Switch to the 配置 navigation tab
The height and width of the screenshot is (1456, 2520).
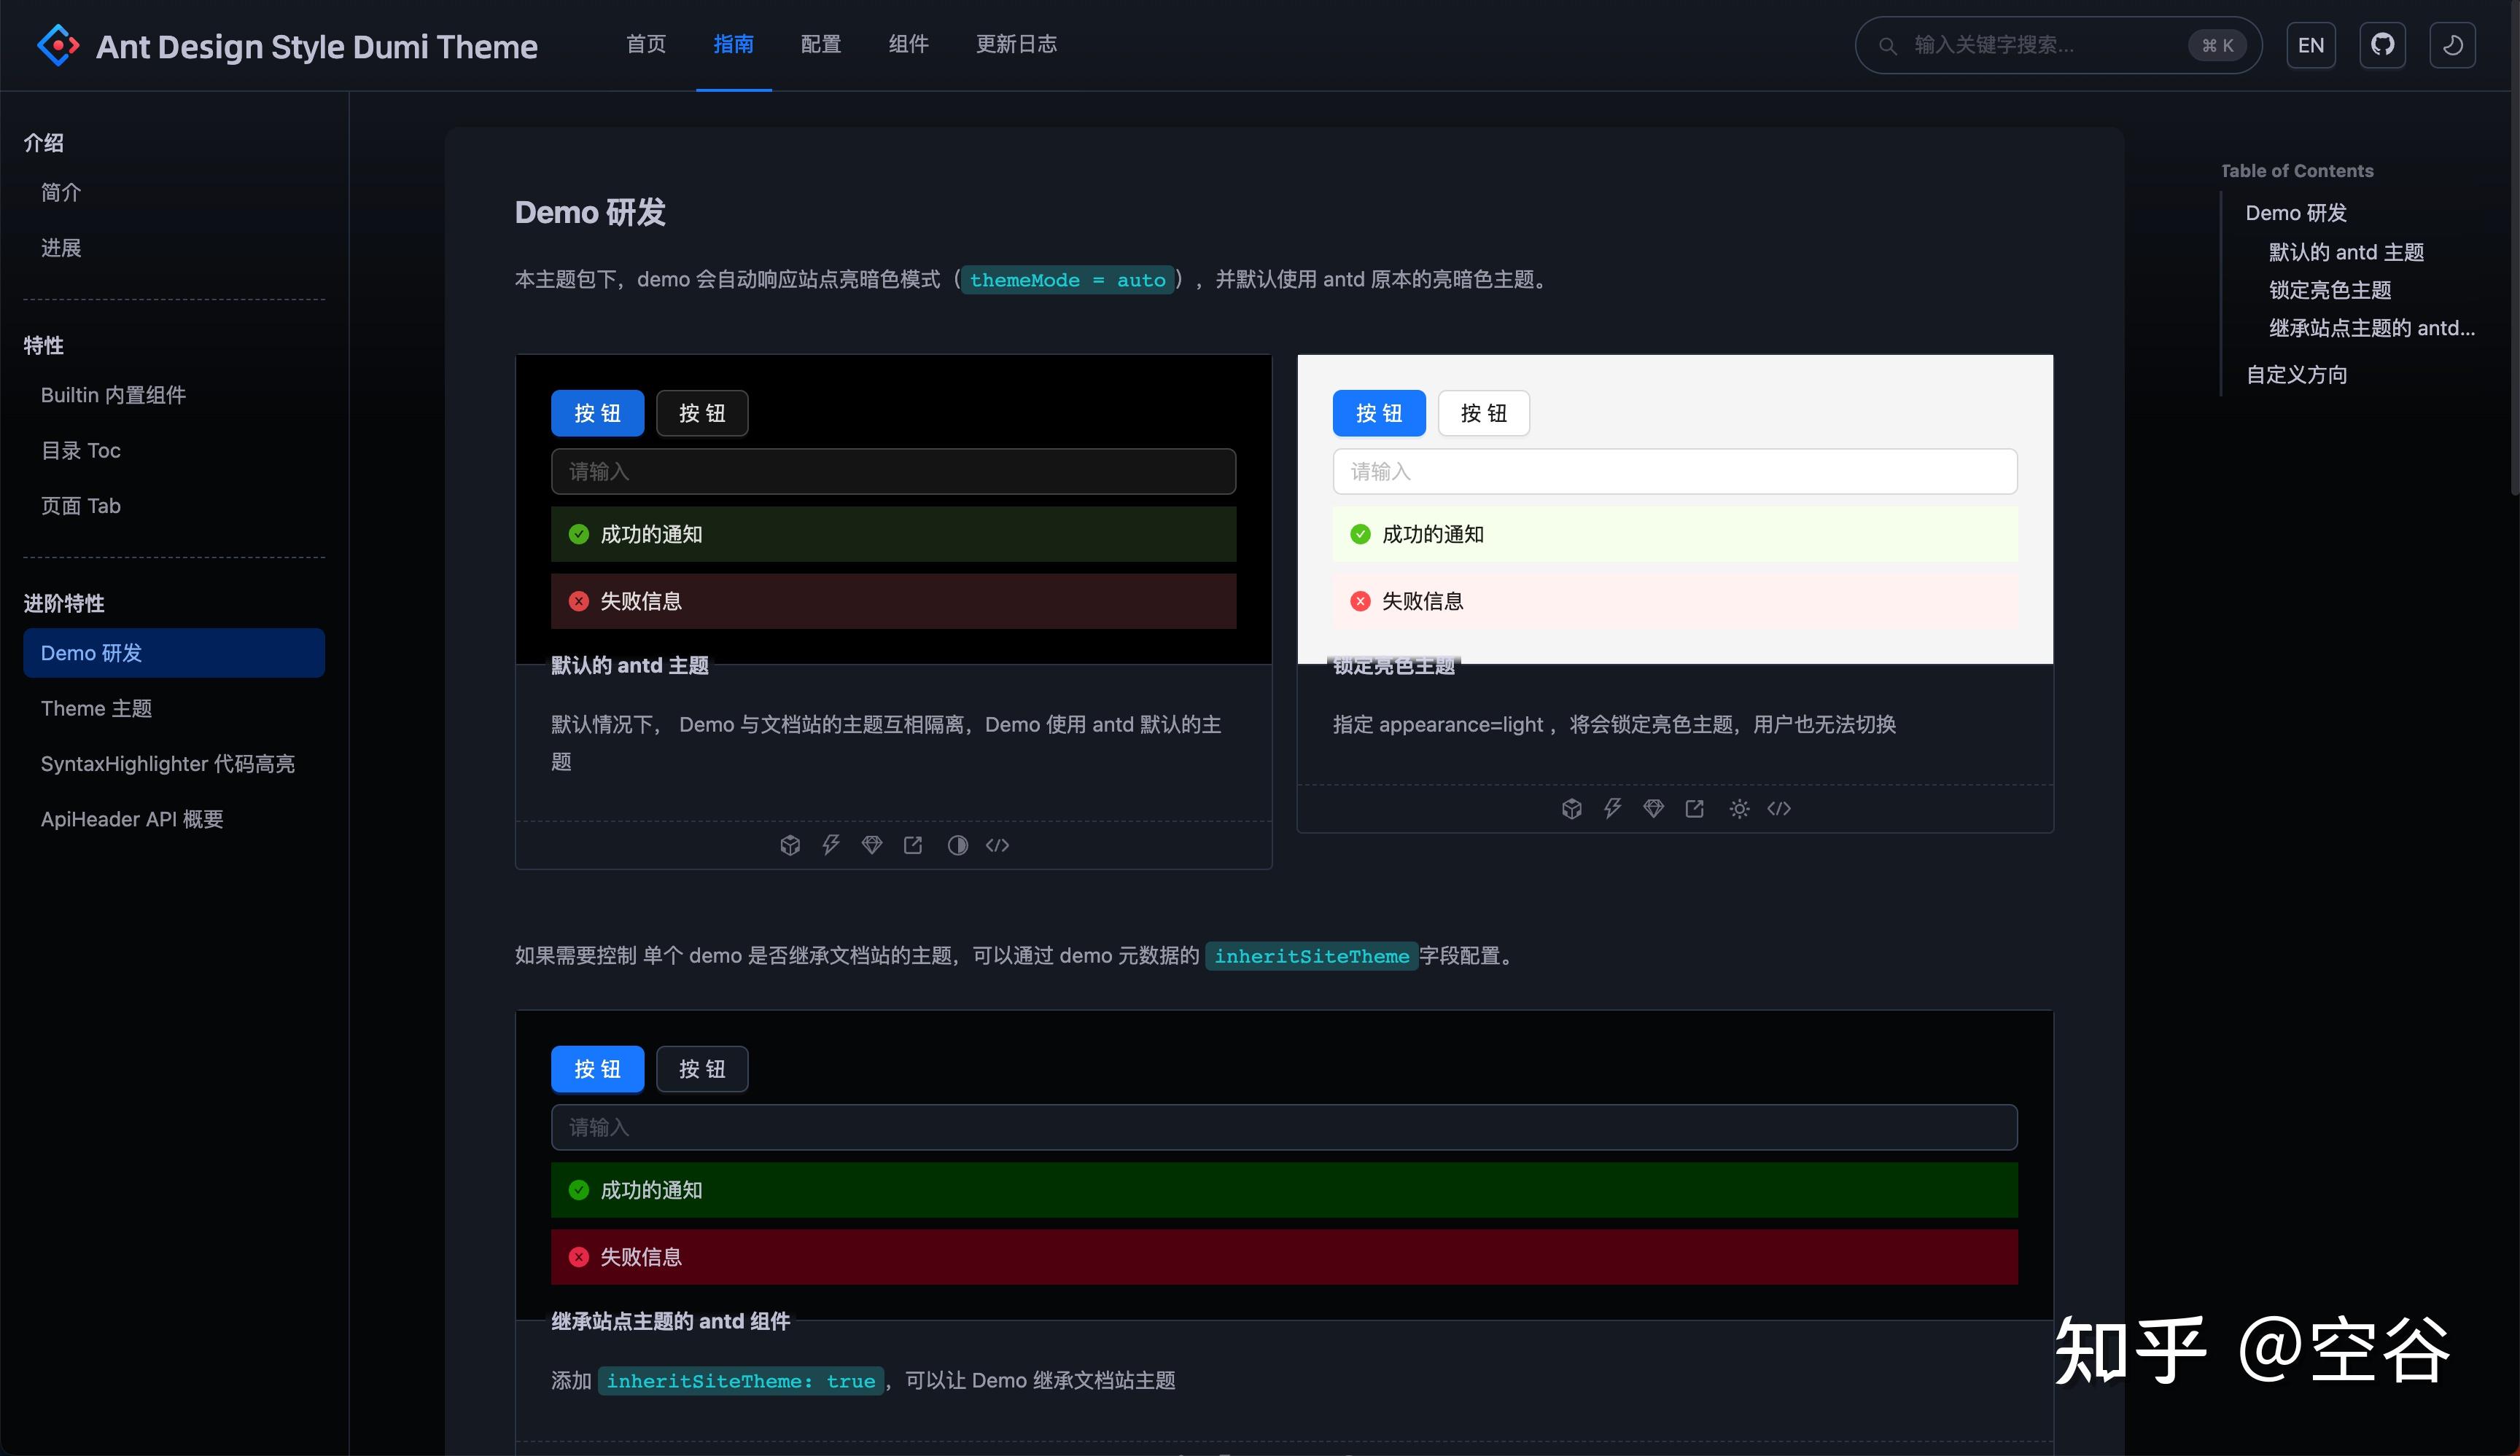point(820,44)
